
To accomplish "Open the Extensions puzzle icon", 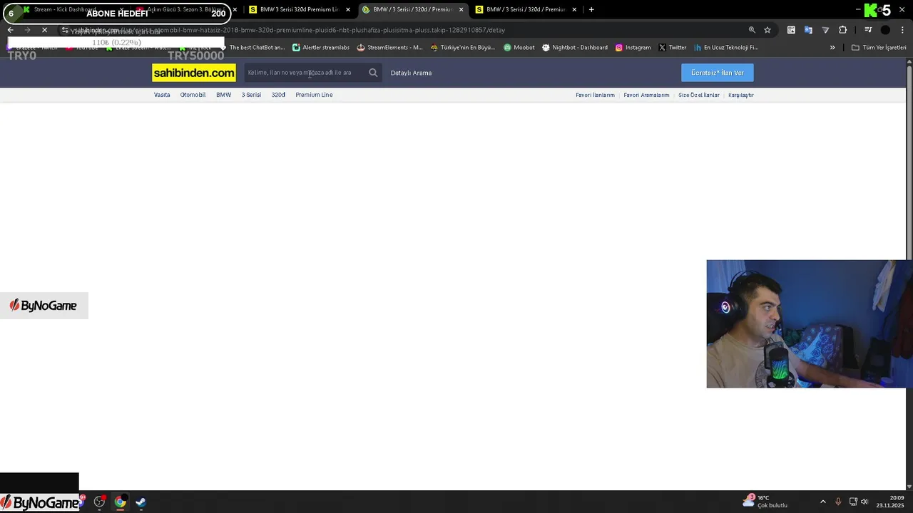I will [x=843, y=30].
